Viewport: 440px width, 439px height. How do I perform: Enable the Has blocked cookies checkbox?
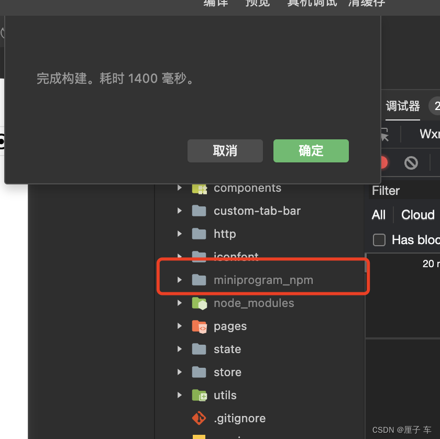tap(379, 240)
